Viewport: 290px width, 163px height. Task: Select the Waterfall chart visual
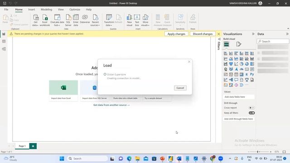pyautogui.click(x=226, y=64)
